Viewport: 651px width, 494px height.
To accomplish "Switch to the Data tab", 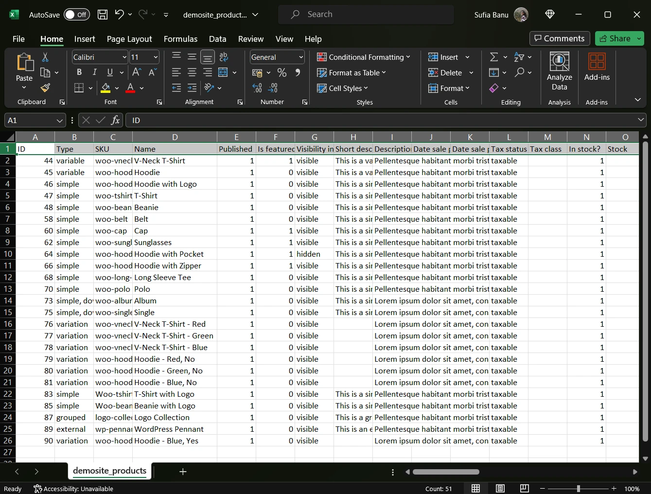I will coord(217,39).
